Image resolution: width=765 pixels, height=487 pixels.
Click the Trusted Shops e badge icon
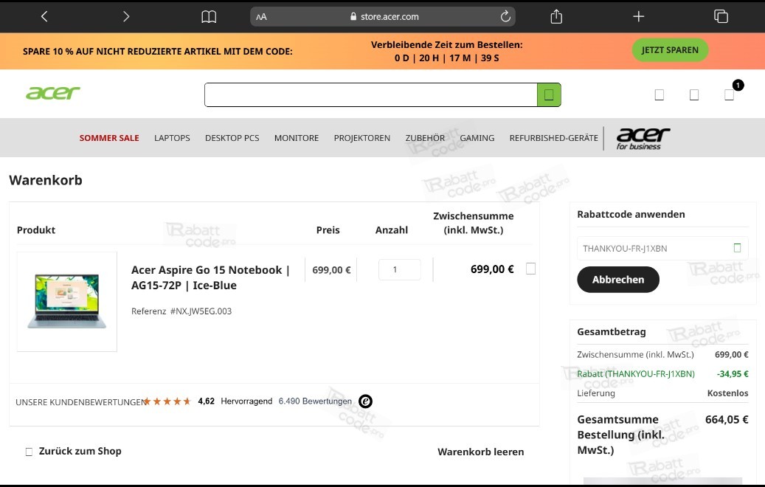365,401
